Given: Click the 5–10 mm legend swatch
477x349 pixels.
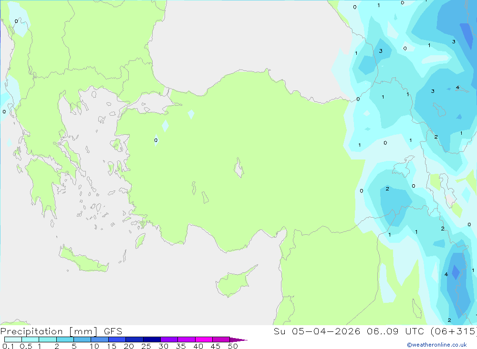Looking at the screenshot, I should [x=83, y=339].
